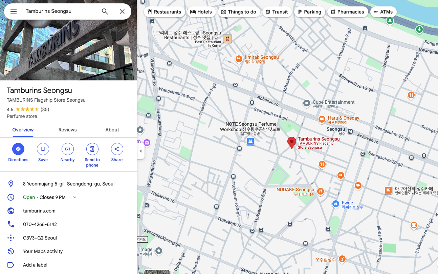Image resolution: width=438 pixels, height=274 pixels.
Task: Select the 쏘주집성수 bar marker
Action: [342, 259]
